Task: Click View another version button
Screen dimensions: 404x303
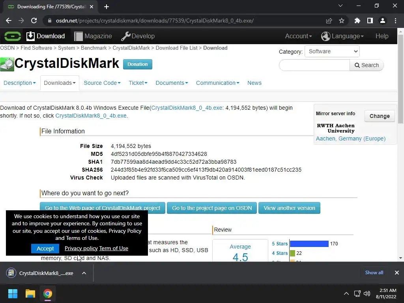Action: coord(289,208)
